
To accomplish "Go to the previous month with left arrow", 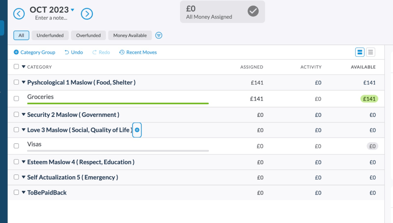I will (19, 14).
